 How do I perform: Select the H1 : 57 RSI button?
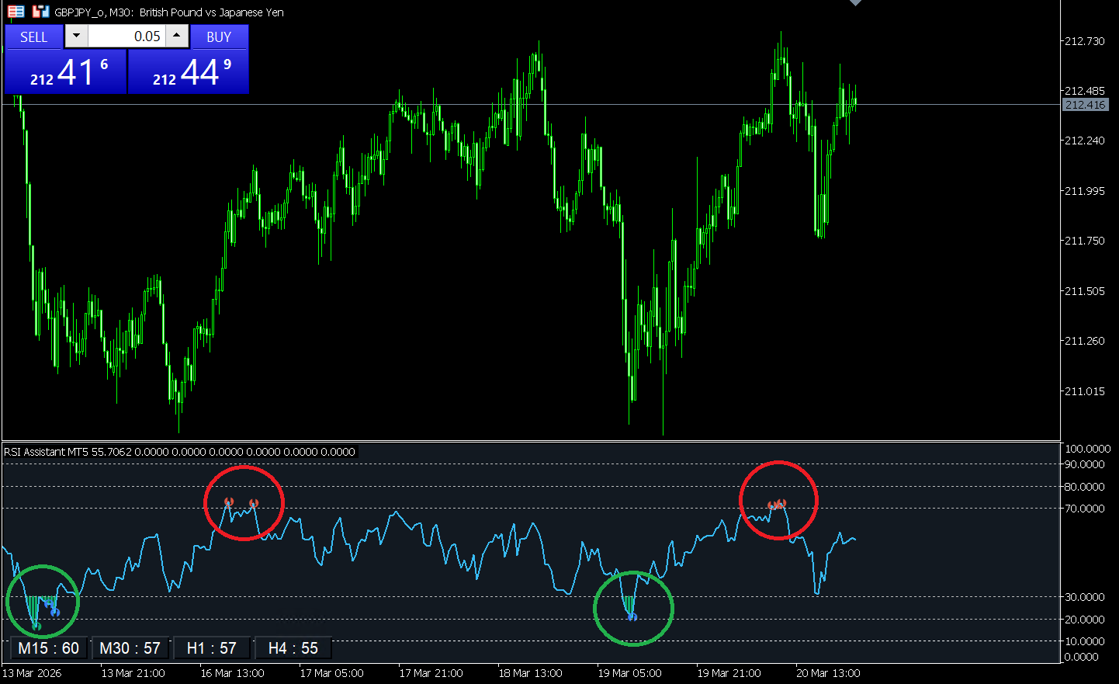pyautogui.click(x=212, y=648)
